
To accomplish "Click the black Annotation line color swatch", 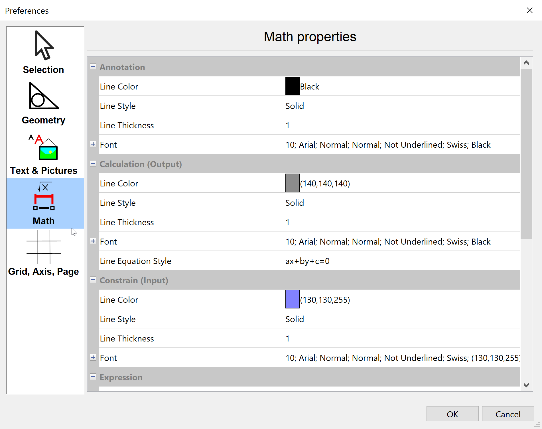I will tap(292, 86).
